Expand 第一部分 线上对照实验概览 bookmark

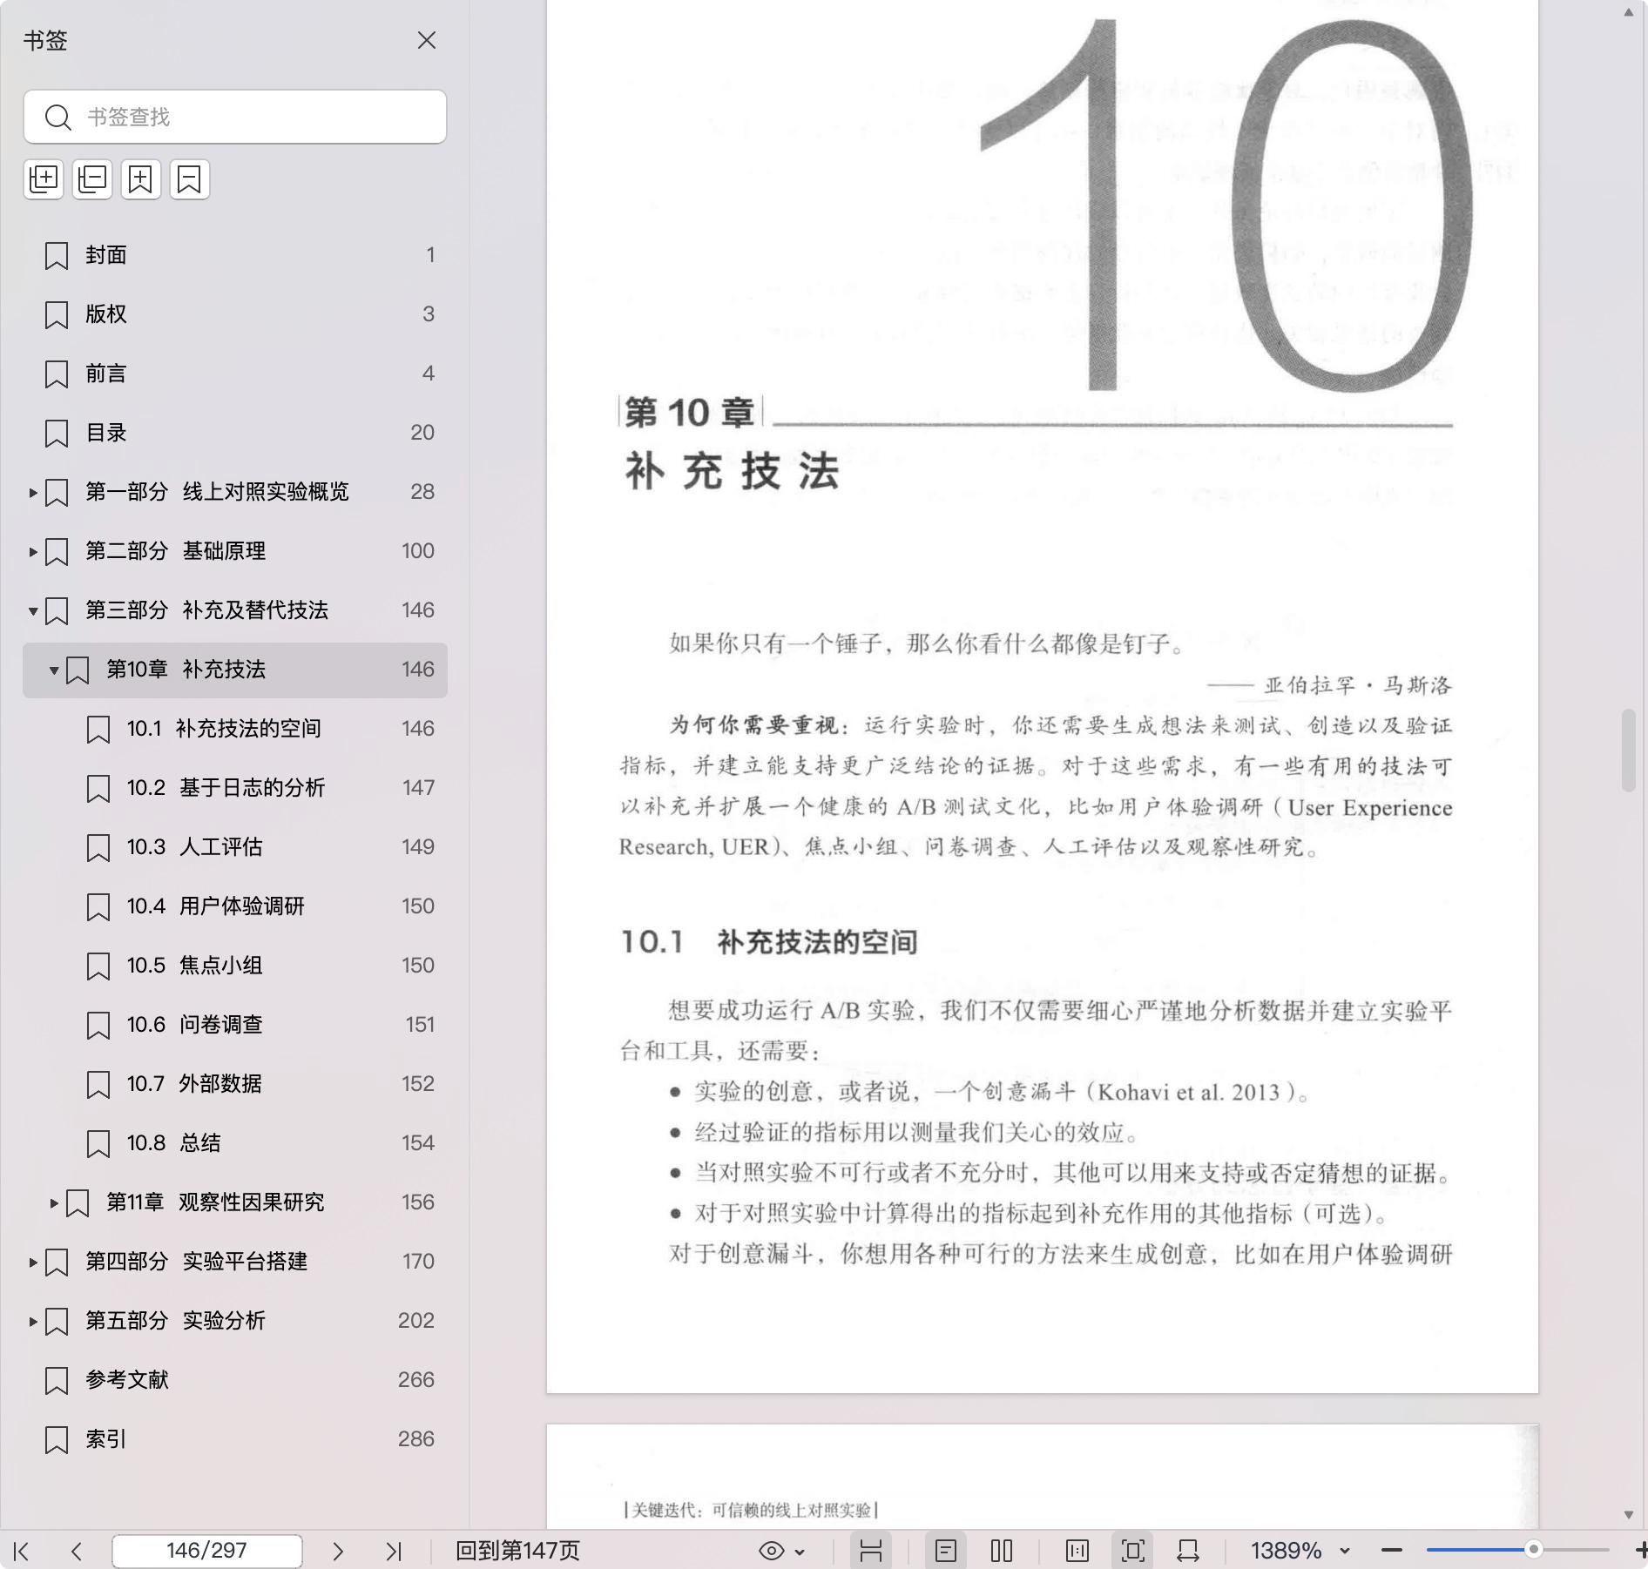pyautogui.click(x=33, y=493)
